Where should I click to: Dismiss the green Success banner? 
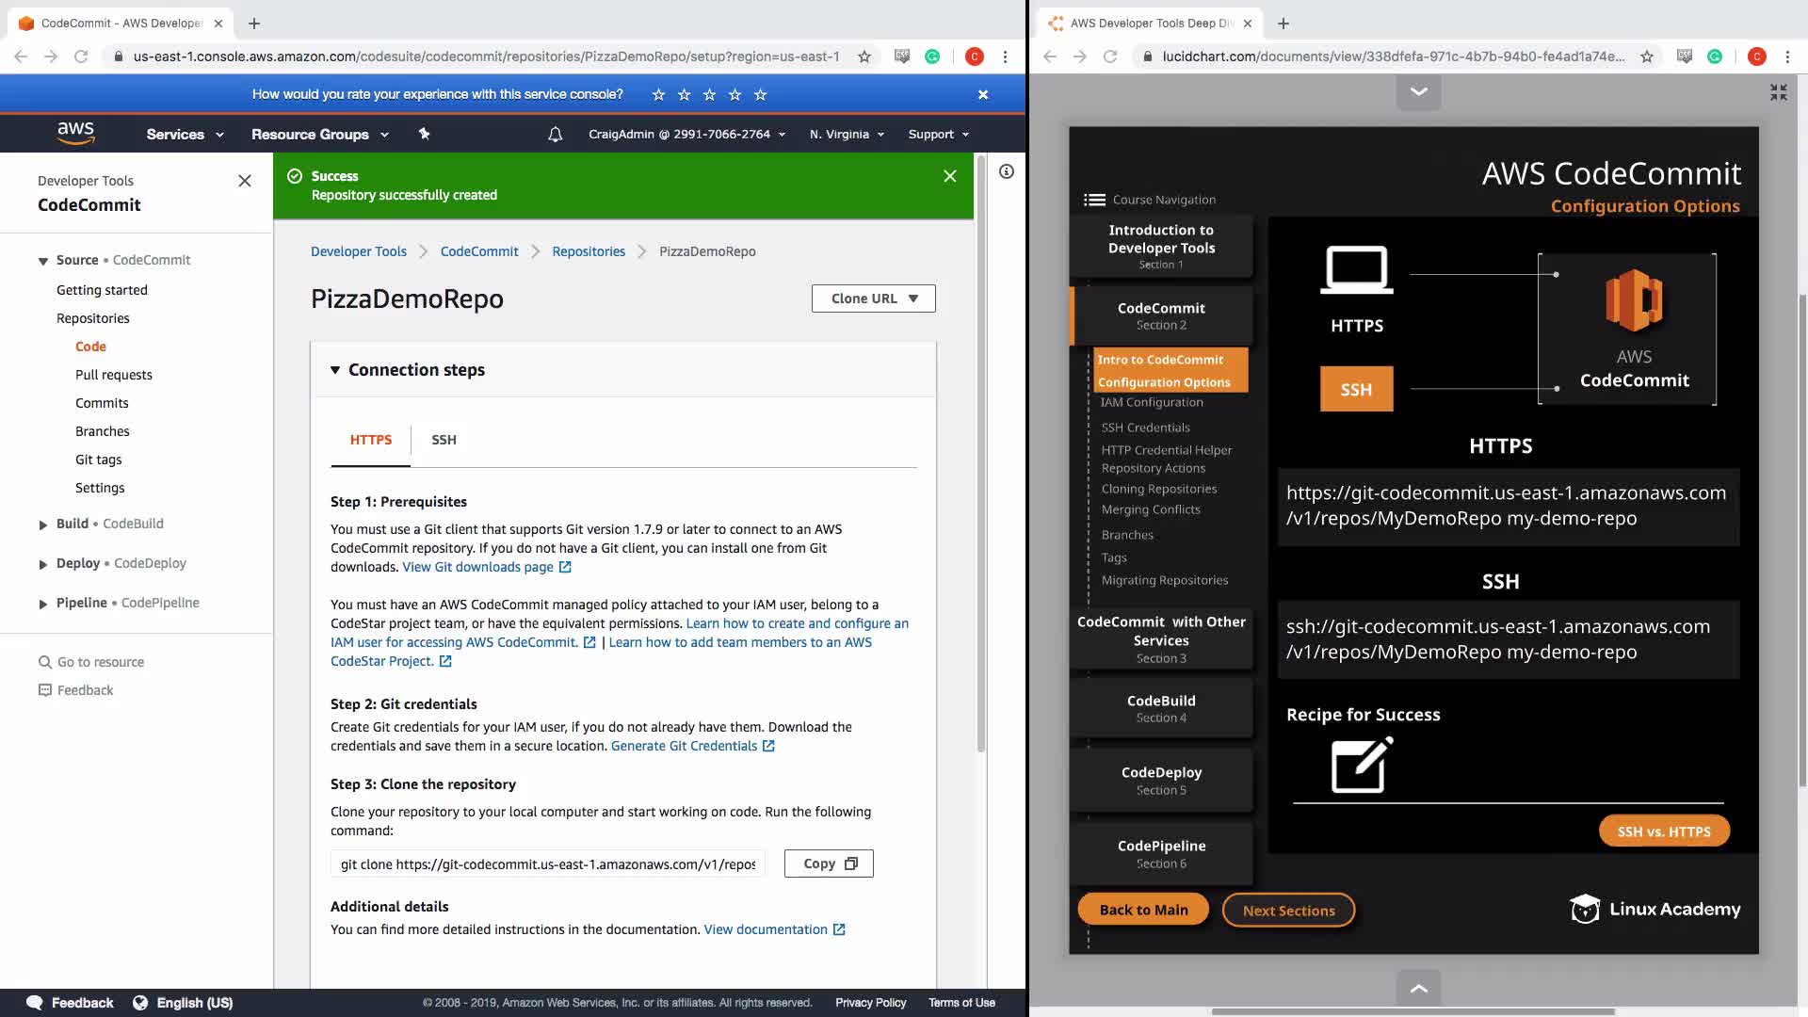(x=949, y=176)
